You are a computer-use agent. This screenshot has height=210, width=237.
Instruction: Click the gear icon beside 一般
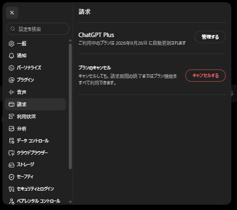pos(12,44)
